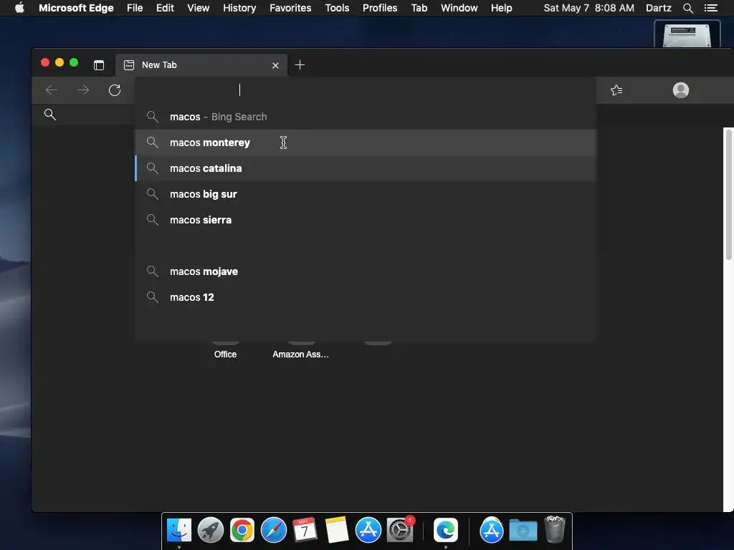Open the Window menu
This screenshot has width=734, height=550.
tap(459, 8)
